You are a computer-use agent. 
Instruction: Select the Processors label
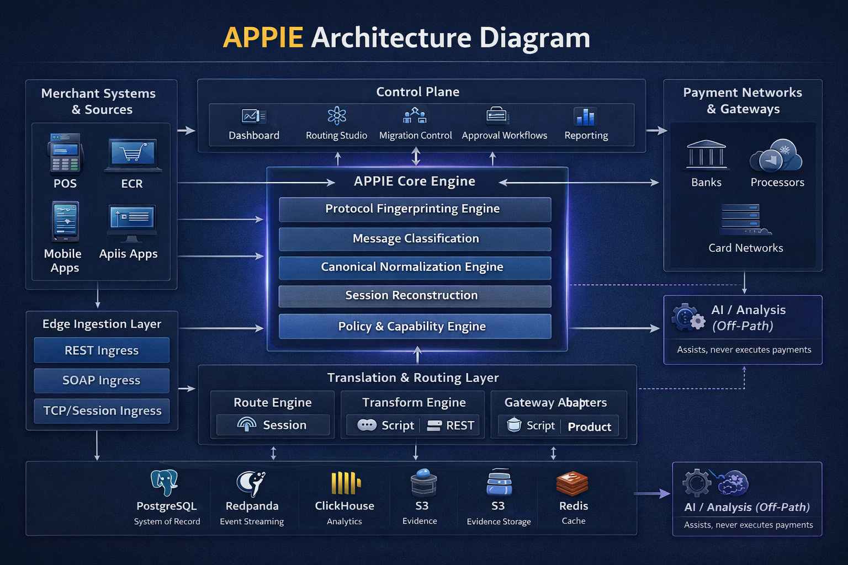tap(777, 183)
